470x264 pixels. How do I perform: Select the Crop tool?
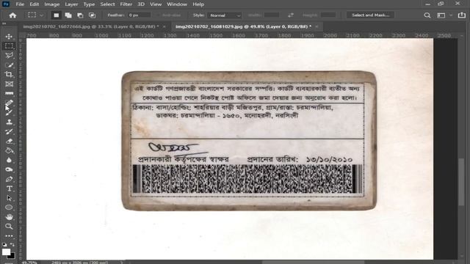coord(9,74)
